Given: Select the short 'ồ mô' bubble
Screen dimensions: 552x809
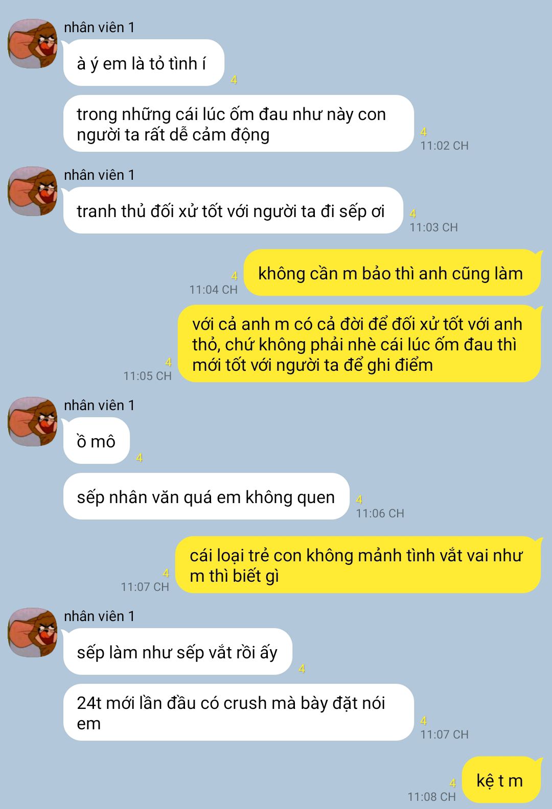Looking at the screenshot, I should pyautogui.click(x=97, y=441).
